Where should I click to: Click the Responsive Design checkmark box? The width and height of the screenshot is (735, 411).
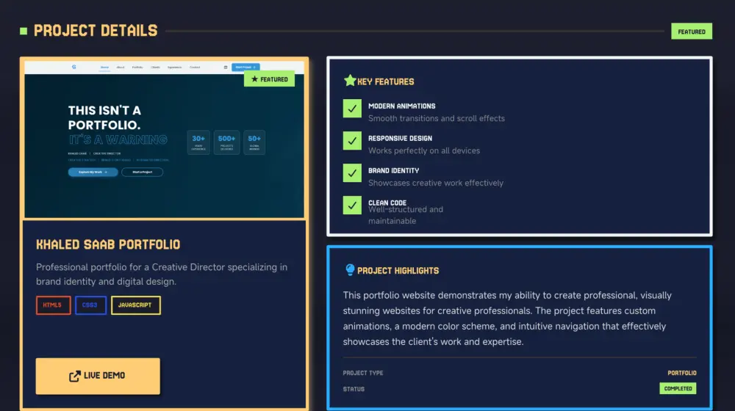(x=352, y=141)
